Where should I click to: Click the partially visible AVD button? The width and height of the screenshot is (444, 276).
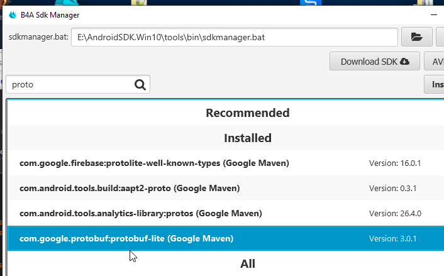click(x=435, y=62)
